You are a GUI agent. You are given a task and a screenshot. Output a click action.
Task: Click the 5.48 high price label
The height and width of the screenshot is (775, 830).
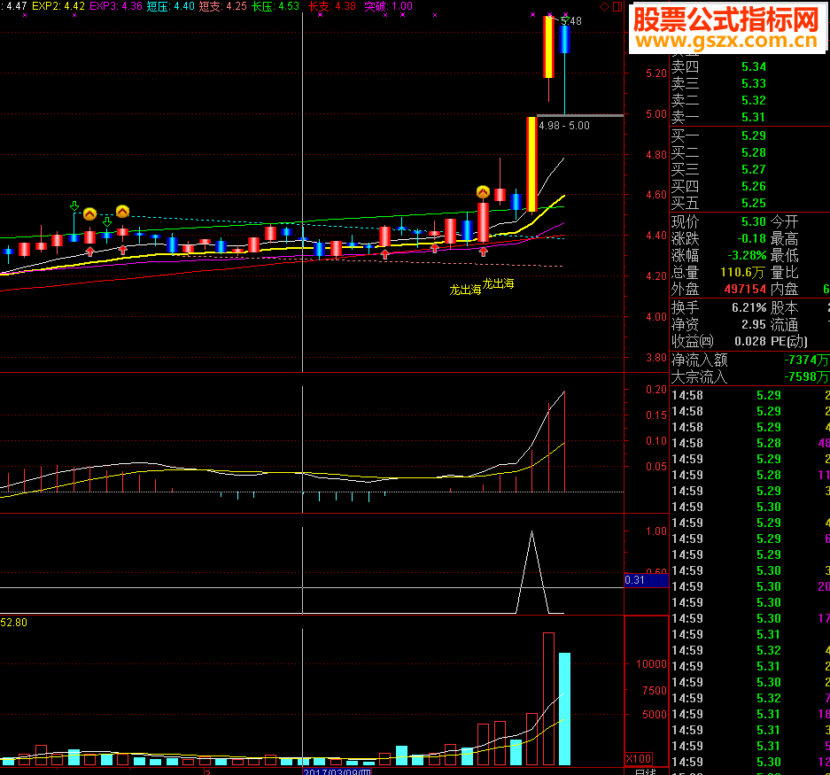tap(570, 21)
